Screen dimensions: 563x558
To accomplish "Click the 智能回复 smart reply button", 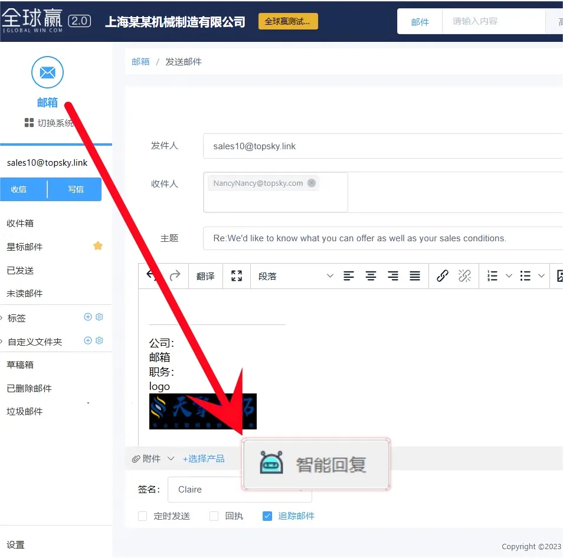I will [316, 464].
